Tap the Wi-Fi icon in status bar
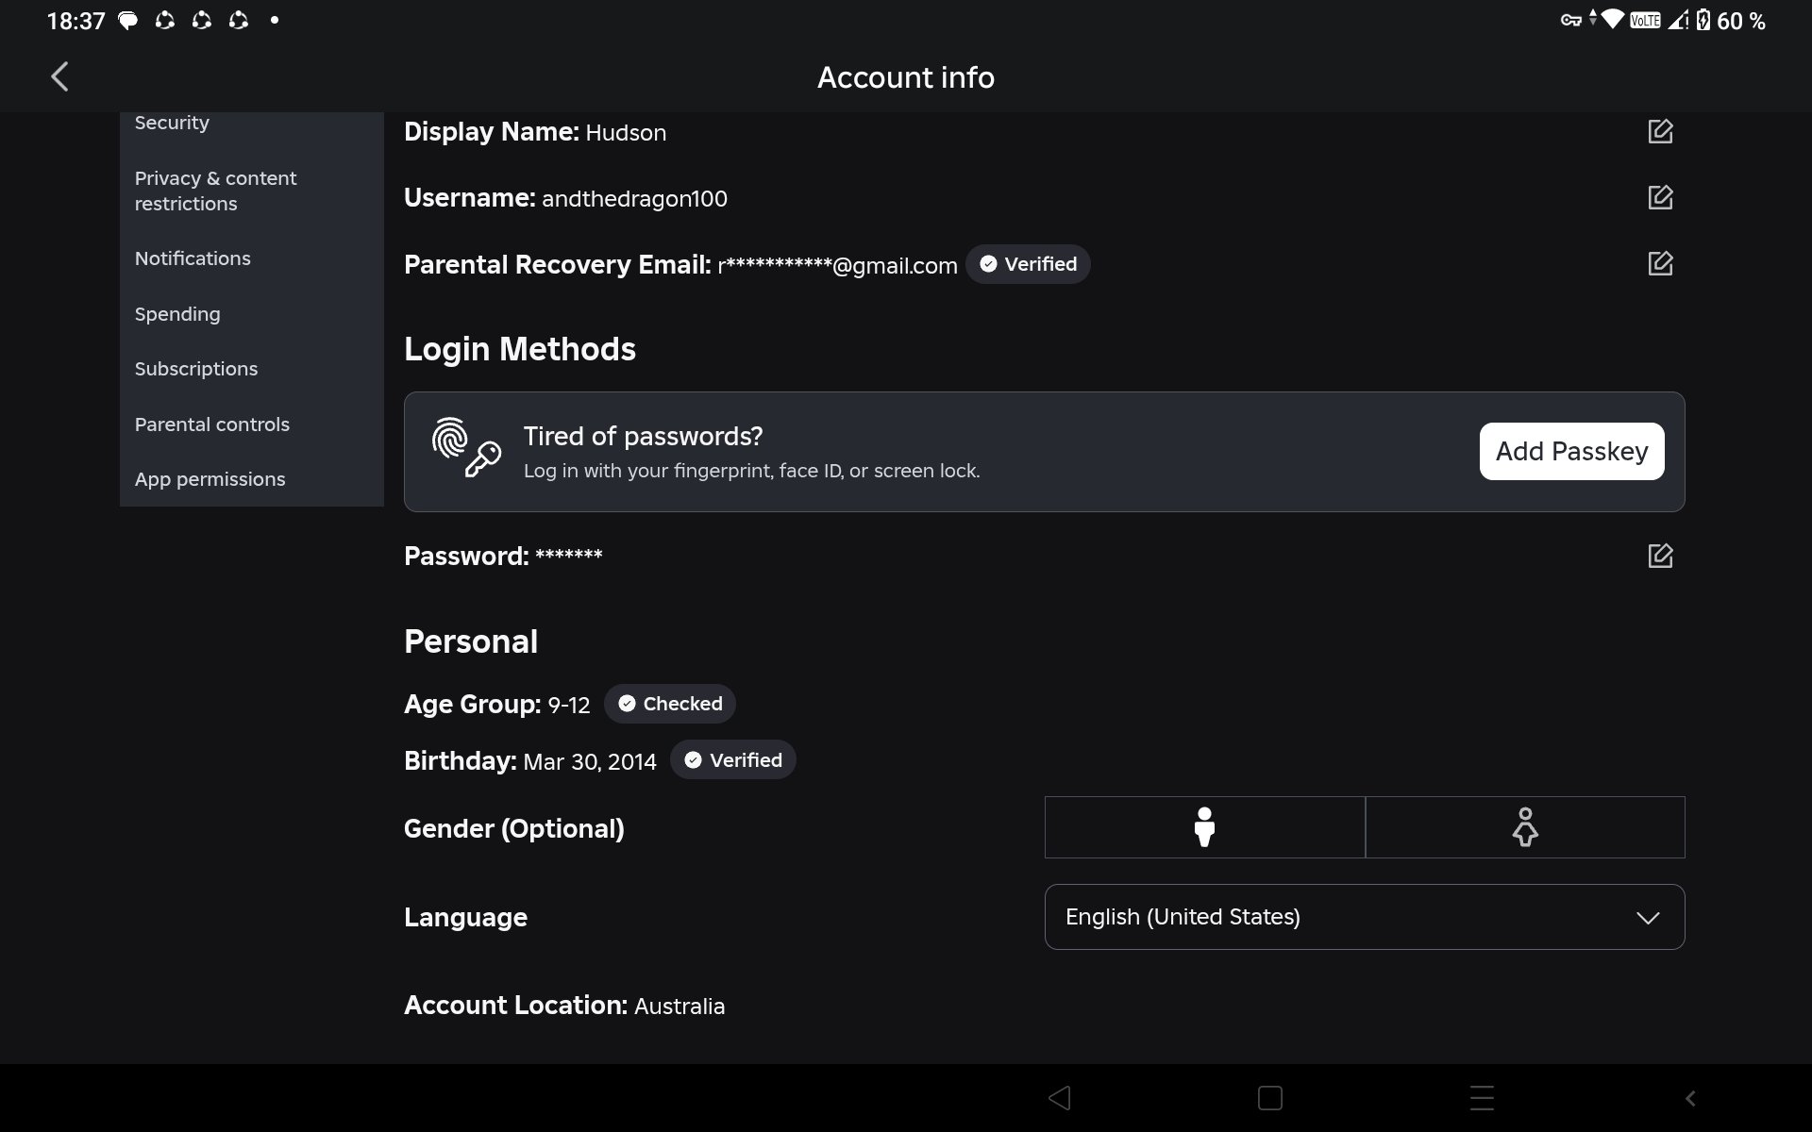Viewport: 1812px width, 1132px height. [1613, 19]
